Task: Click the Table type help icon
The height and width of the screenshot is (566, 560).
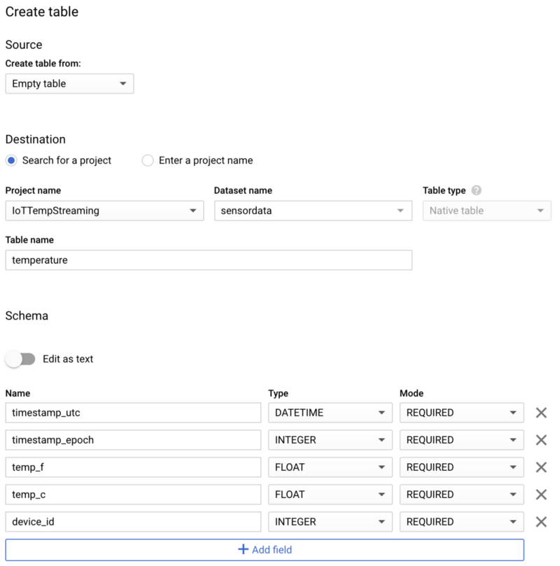Action: (477, 190)
